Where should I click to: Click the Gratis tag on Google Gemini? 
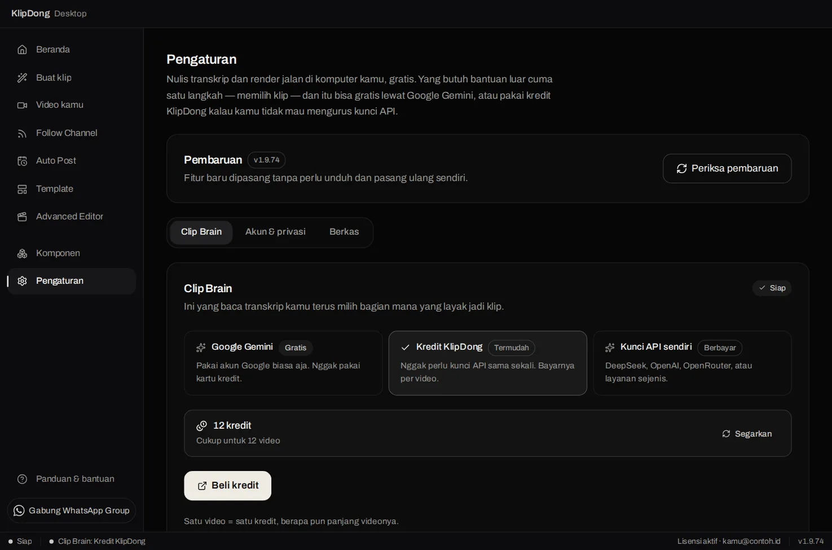click(x=296, y=347)
